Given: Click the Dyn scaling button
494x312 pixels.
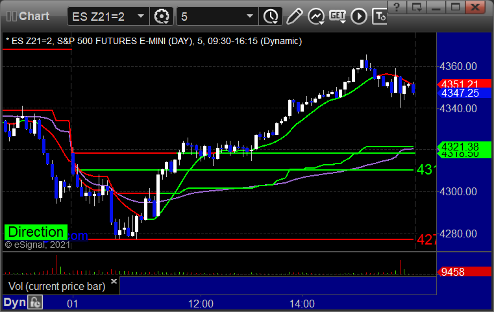Looking at the screenshot, I should click(x=14, y=302).
